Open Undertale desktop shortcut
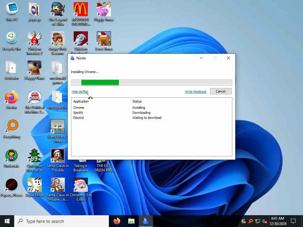The height and width of the screenshot is (227, 303). [12, 158]
